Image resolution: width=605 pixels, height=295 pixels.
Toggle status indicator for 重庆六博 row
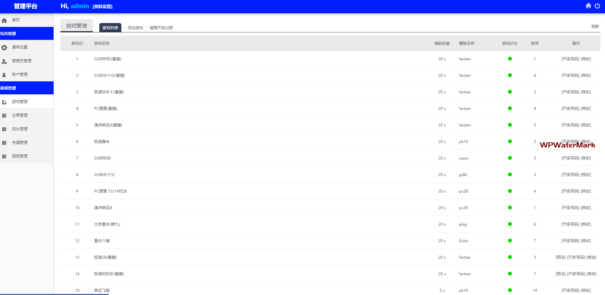510,241
